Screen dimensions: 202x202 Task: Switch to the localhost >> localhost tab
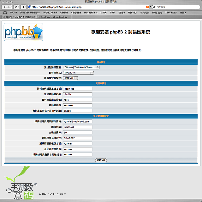(x=54, y=17)
